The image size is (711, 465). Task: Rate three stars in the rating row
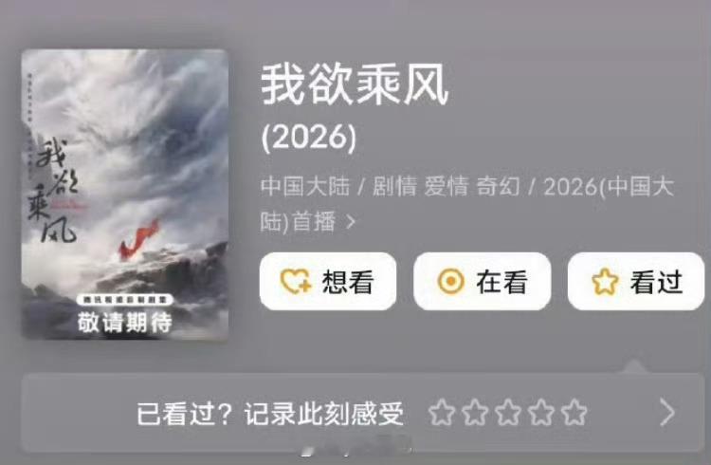tap(508, 412)
